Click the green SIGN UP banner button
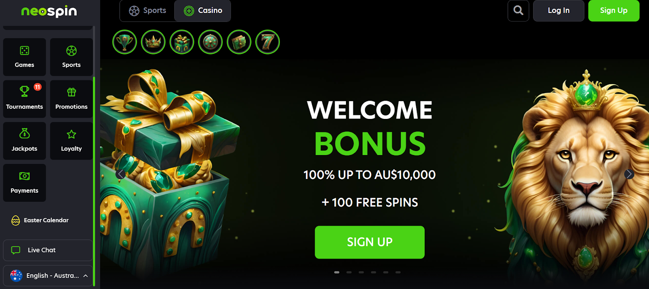 pyautogui.click(x=370, y=242)
